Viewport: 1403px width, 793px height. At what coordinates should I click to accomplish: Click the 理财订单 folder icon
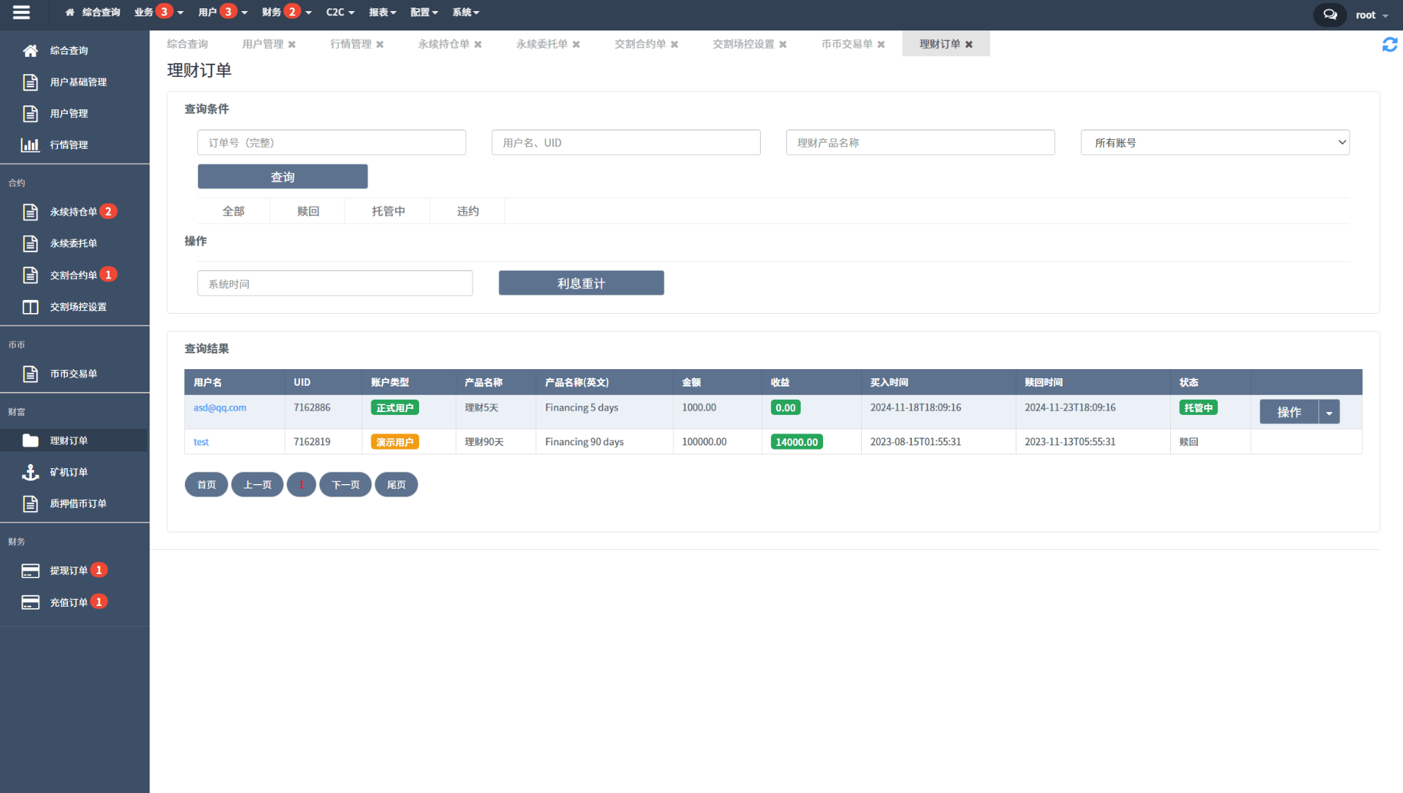click(x=30, y=440)
